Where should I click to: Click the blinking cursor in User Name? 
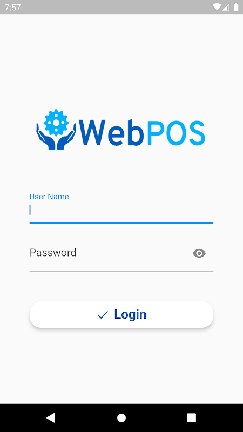30,210
